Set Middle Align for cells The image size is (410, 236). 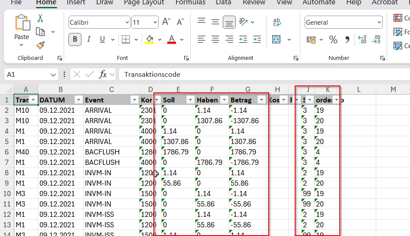point(215,22)
